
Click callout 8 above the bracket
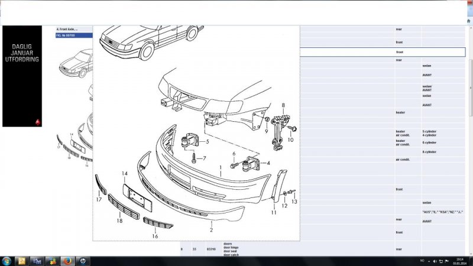click(x=283, y=105)
